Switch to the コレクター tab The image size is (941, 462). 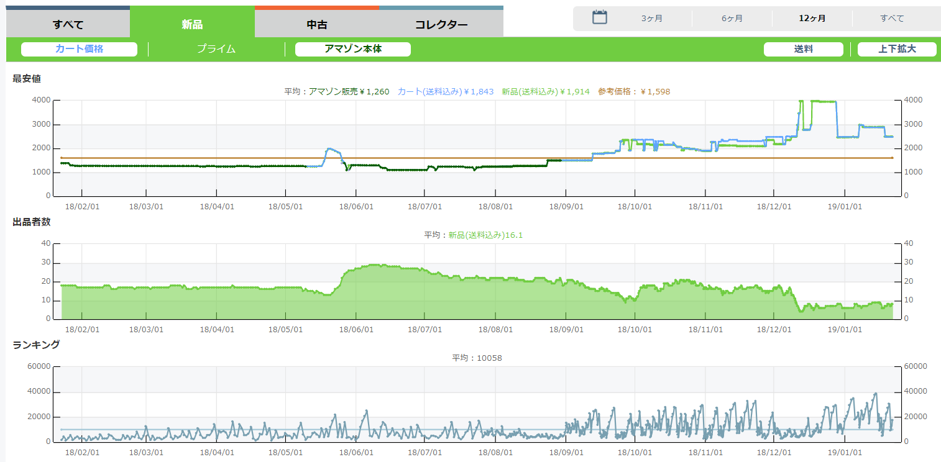(441, 25)
